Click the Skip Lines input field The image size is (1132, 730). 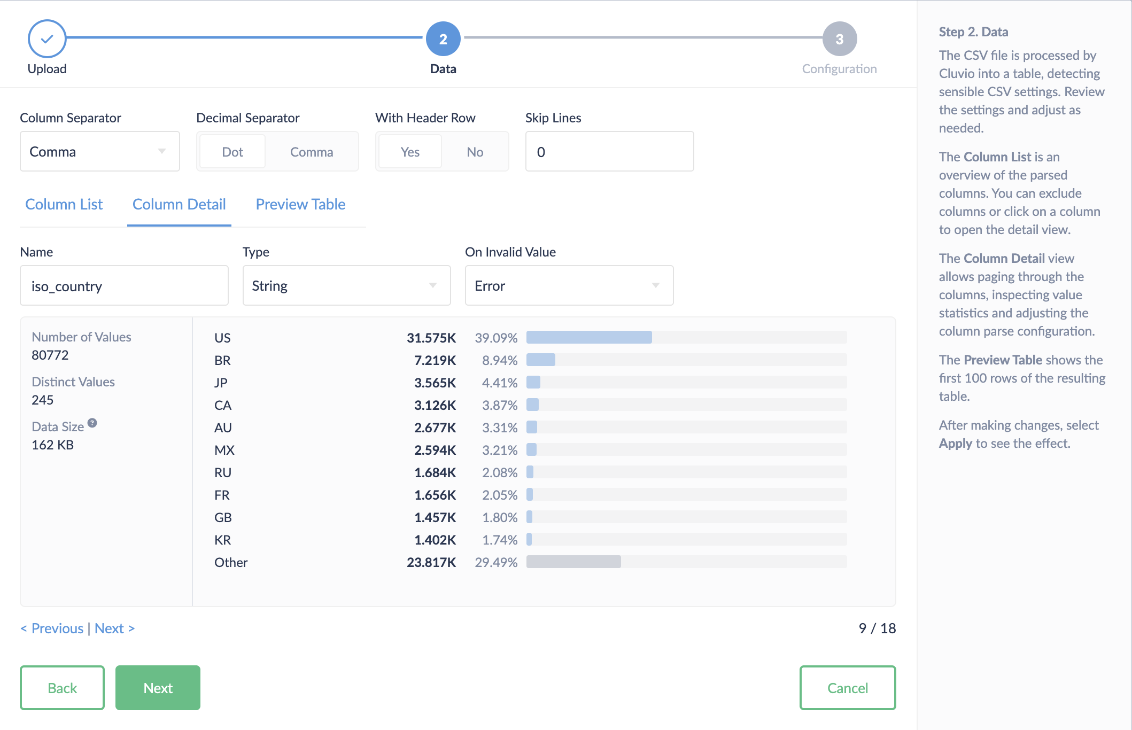click(609, 152)
